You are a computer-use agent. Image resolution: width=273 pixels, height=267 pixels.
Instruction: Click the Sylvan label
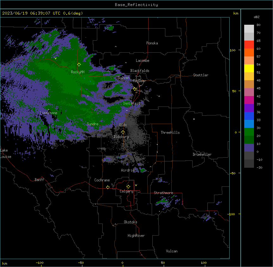pos(124,78)
